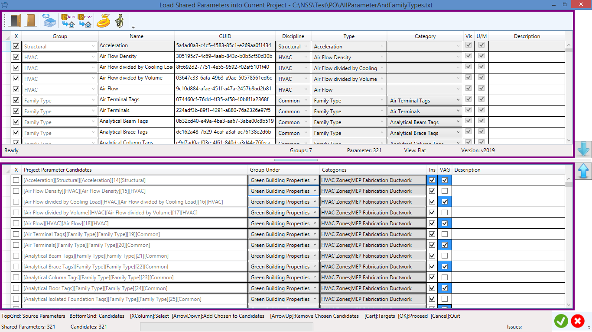This screenshot has height=332, width=592.
Task: Toggle the VAG checkbox for [Air Flow Density]
Action: point(445,191)
